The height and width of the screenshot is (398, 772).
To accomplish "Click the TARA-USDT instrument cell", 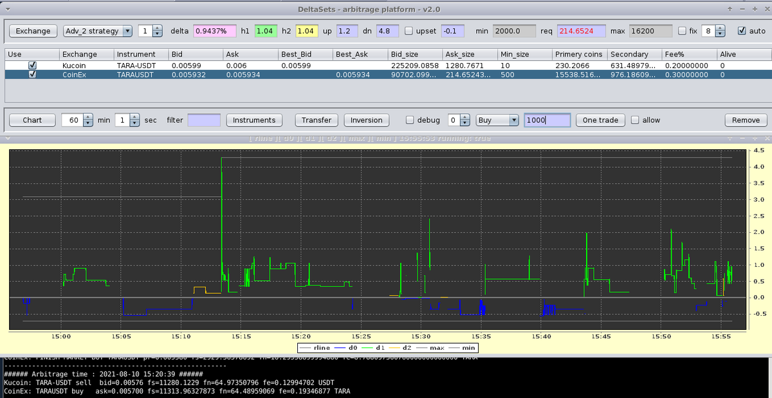I will 142,66.
